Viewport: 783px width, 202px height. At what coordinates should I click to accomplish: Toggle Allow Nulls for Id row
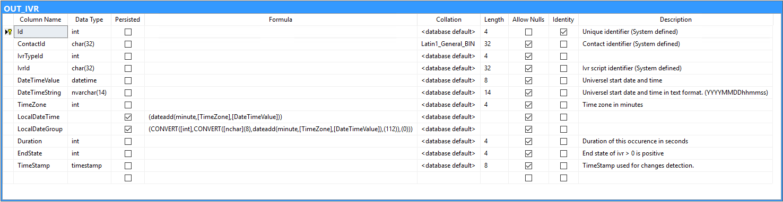click(528, 32)
